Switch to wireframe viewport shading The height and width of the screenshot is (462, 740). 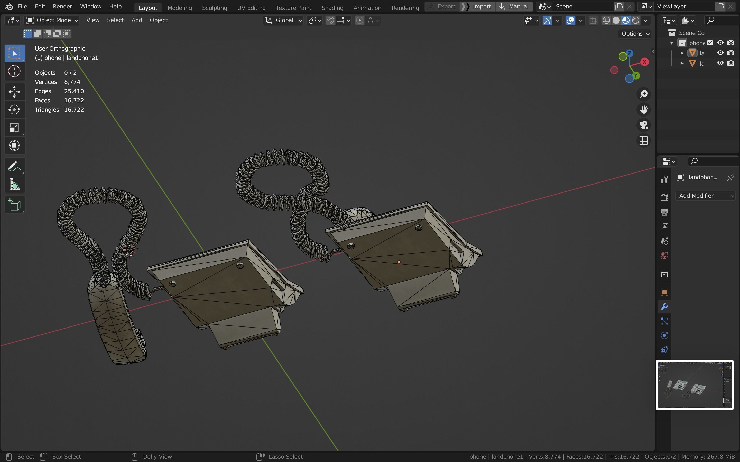point(606,21)
